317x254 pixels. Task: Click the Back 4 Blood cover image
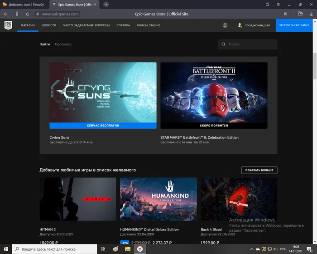(239, 199)
